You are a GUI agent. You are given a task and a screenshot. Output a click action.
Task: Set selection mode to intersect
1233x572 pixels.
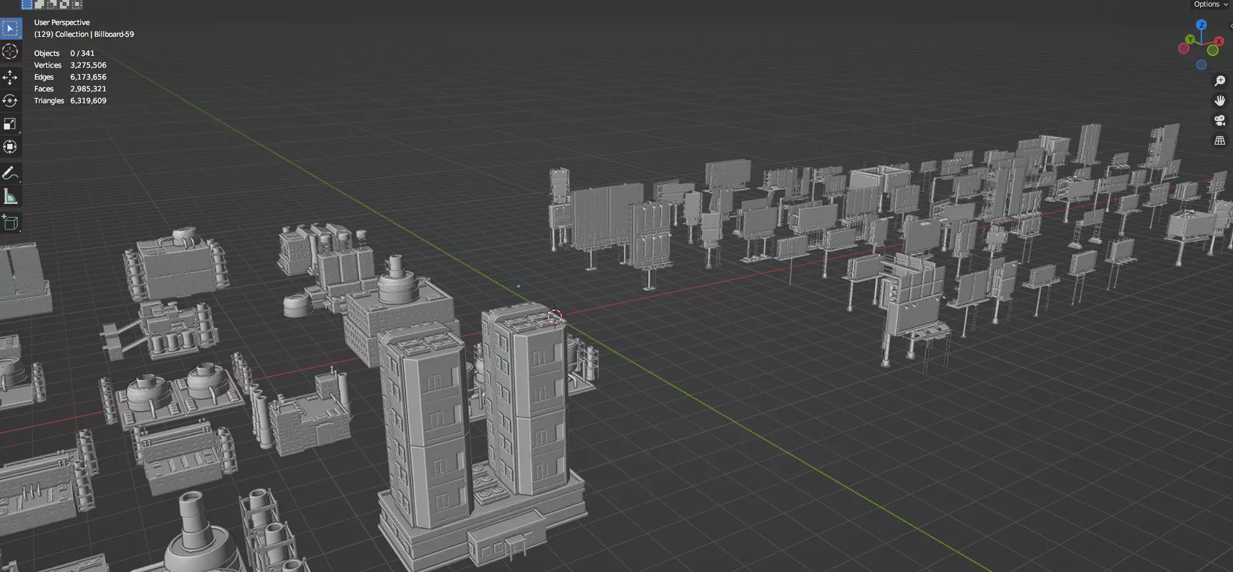point(77,4)
